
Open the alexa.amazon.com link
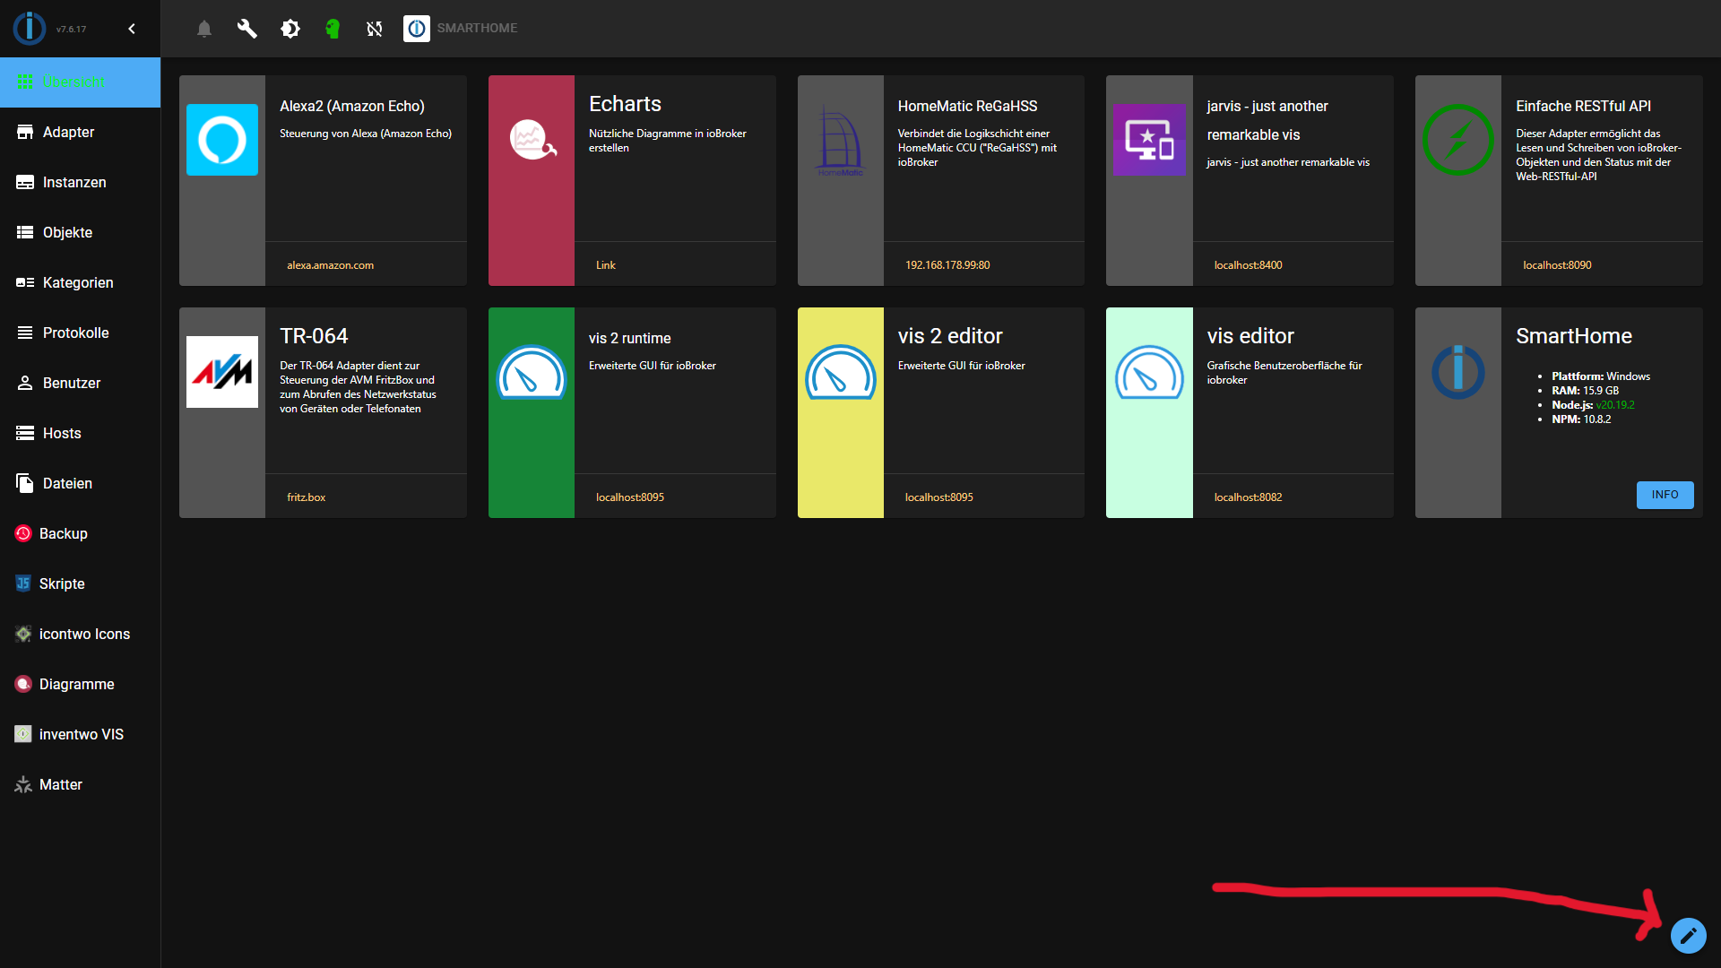click(x=330, y=265)
